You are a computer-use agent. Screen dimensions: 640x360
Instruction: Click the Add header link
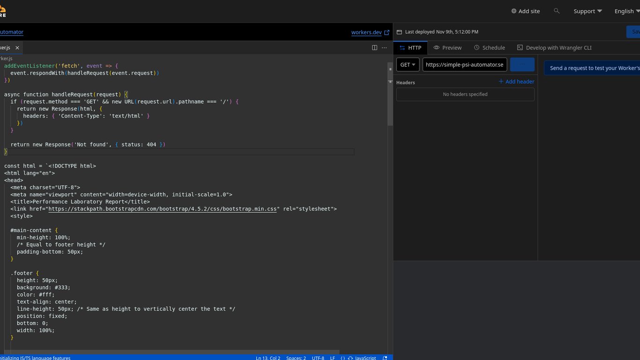click(516, 81)
